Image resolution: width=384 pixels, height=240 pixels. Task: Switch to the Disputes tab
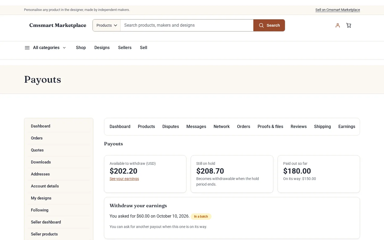171,127
